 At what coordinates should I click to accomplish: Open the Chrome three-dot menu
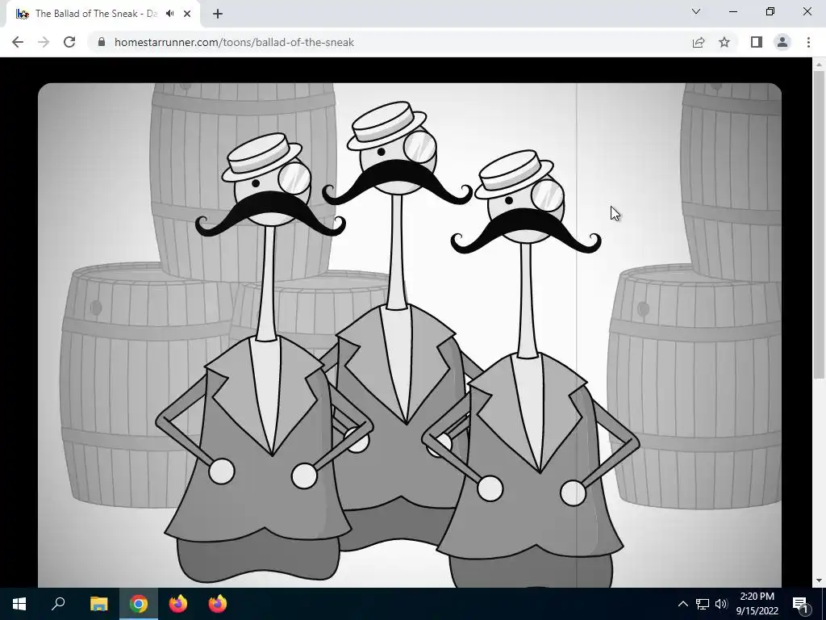[x=808, y=42]
